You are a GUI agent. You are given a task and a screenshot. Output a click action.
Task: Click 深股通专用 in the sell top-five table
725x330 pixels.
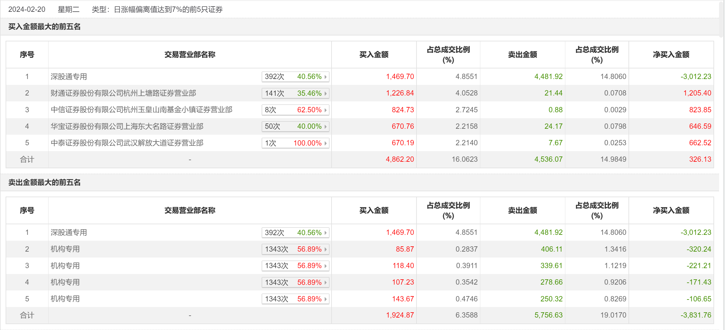pyautogui.click(x=69, y=233)
